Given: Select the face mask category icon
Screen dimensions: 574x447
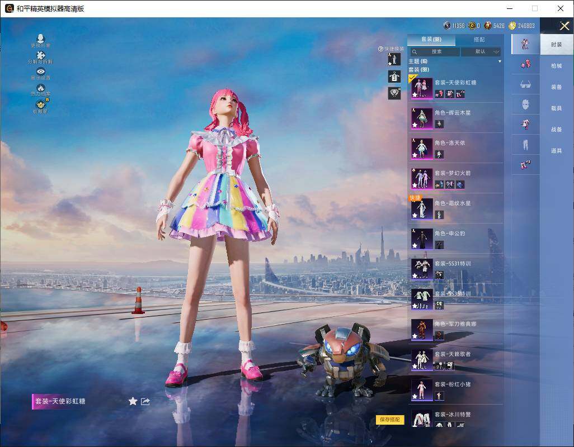Looking at the screenshot, I should coord(525,104).
